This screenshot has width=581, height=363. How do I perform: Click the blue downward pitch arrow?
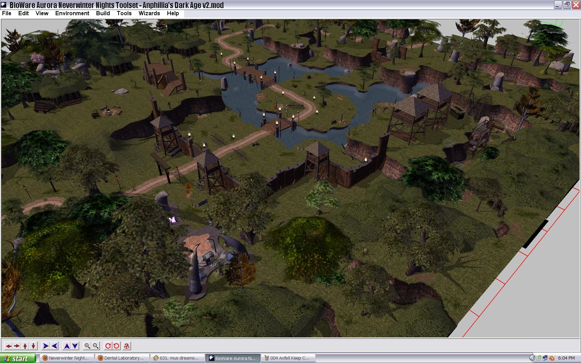75,346
